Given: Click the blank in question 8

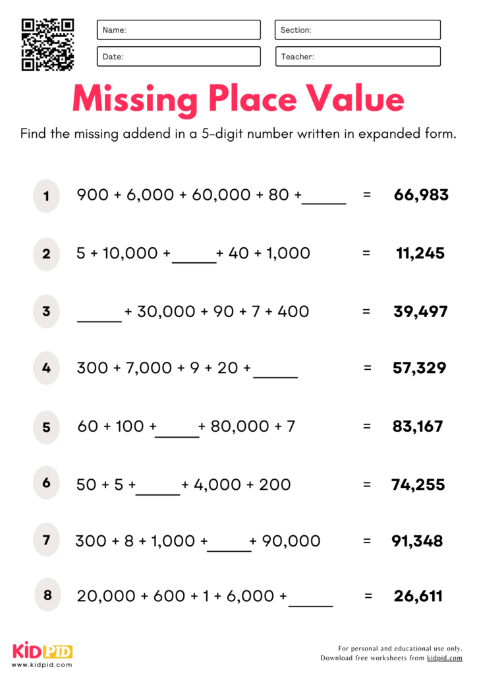Looking at the screenshot, I should click(x=310, y=599).
